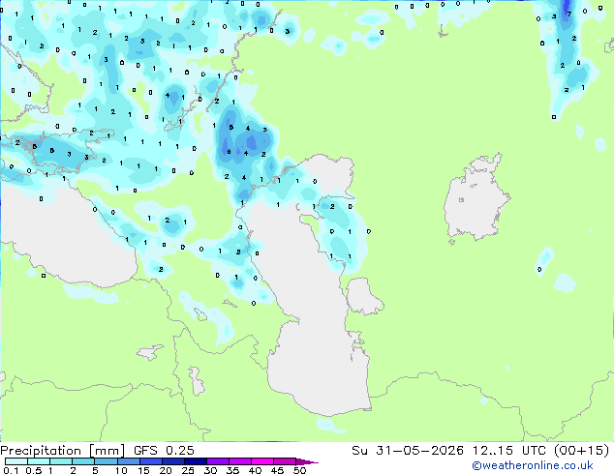The height and width of the screenshot is (474, 614).
Task: Click the purple arrow tip past 50 on legend
Action: click(307, 461)
